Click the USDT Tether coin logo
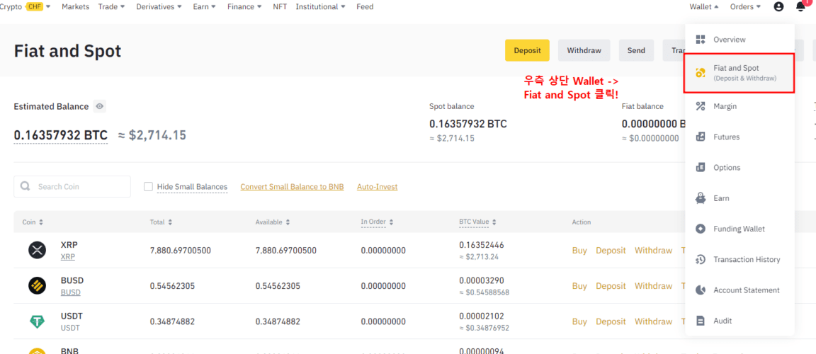This screenshot has height=354, width=816. (x=37, y=321)
